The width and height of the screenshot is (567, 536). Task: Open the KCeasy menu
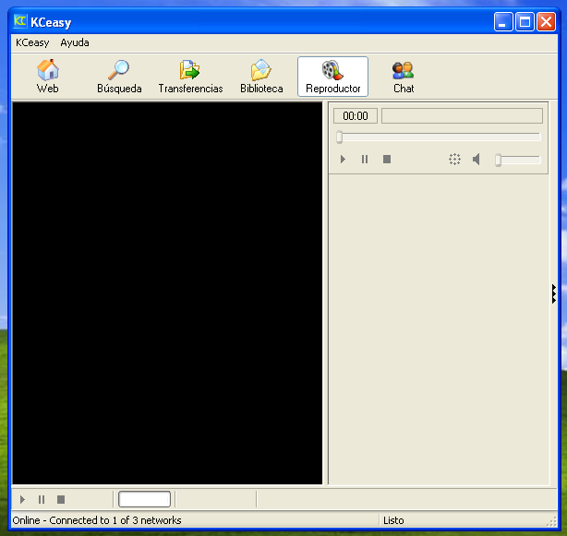[32, 42]
